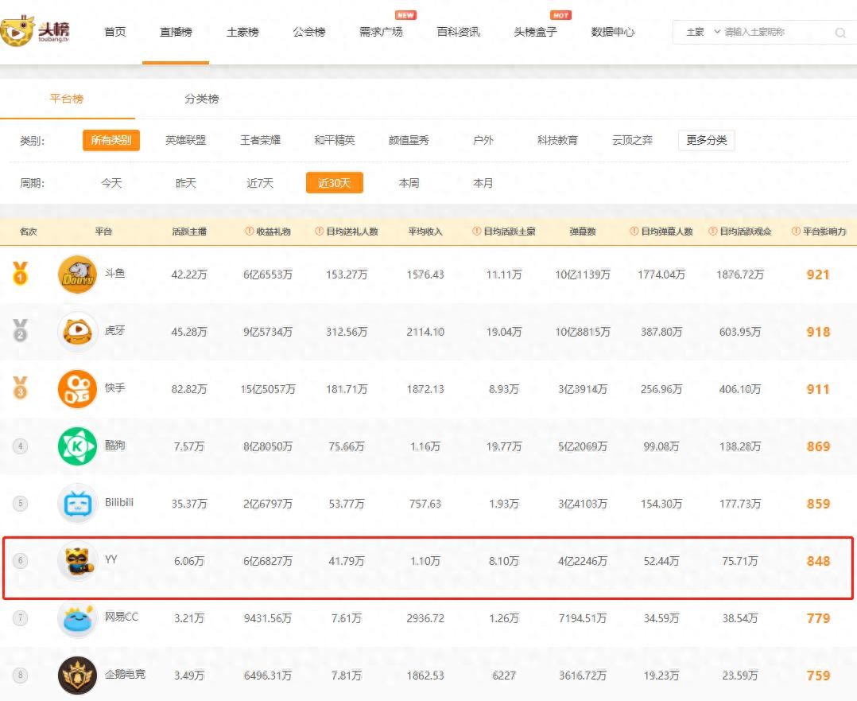Click the 请输入土豪昵称 search field
The width and height of the screenshot is (857, 701).
pos(774,32)
